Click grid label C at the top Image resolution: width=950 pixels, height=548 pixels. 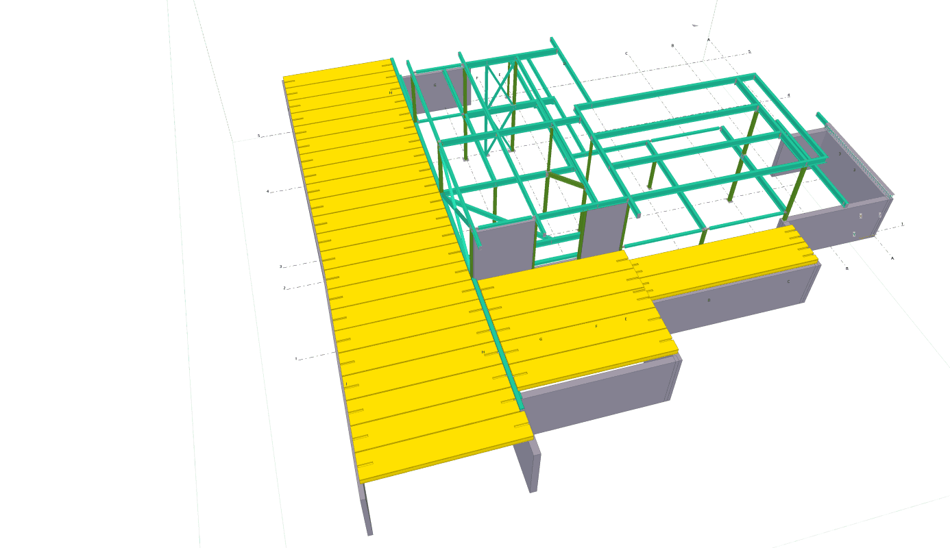click(626, 53)
